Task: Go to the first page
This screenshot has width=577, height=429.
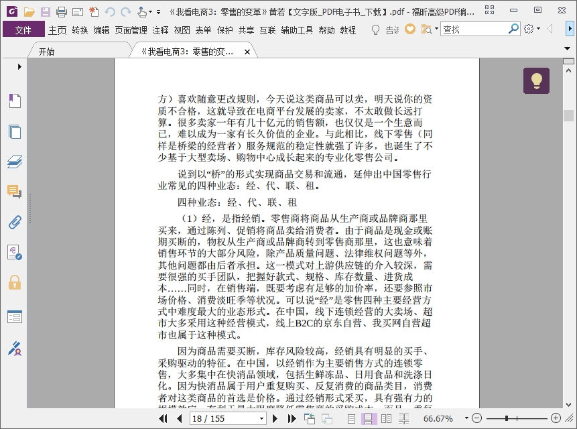Action: coord(163,418)
